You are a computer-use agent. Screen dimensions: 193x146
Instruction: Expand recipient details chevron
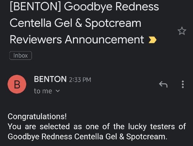(58, 91)
